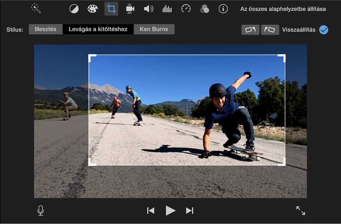The height and width of the screenshot is (224, 341).
Task: Apply crop with the blue checkmark
Action: coord(324,30)
